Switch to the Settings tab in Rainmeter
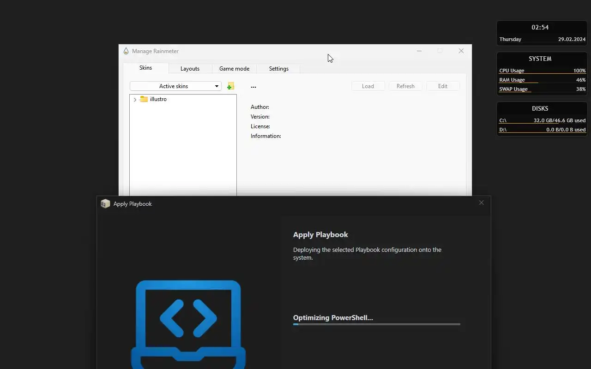The height and width of the screenshot is (369, 591). pos(278,69)
